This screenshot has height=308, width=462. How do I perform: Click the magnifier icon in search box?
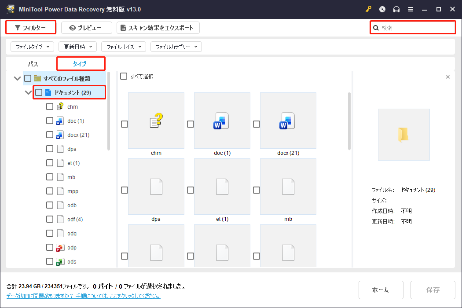point(376,28)
